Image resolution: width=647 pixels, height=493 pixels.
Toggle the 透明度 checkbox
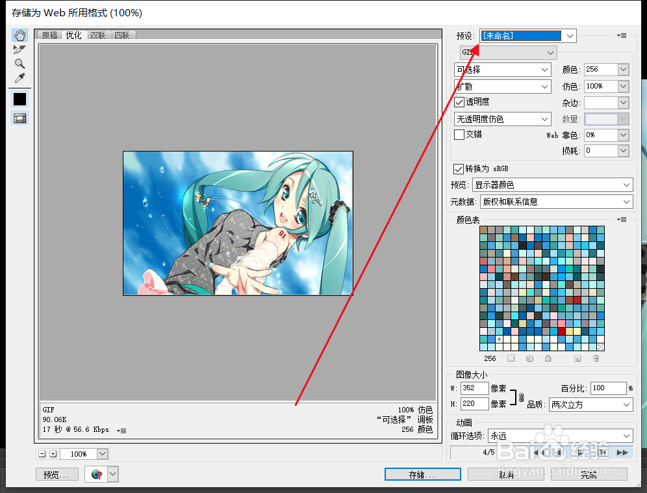459,101
